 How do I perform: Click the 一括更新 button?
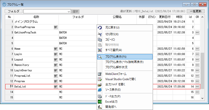tap(195, 11)
